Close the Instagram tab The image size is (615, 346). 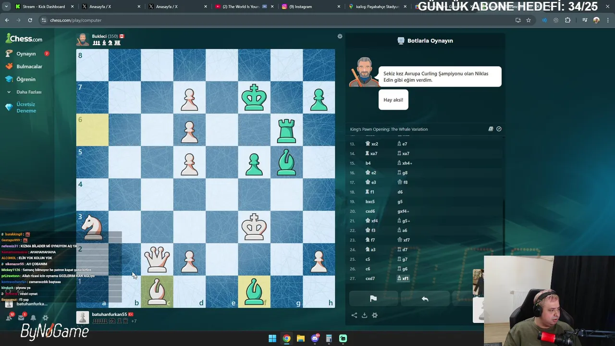point(339,7)
